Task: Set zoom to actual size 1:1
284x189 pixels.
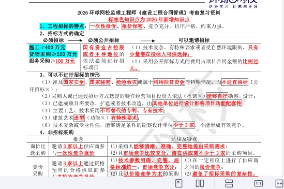Action: pyautogui.click(x=259, y=183)
